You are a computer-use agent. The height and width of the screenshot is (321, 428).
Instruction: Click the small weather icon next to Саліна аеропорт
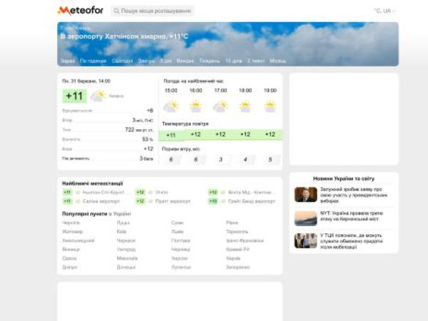click(78, 201)
